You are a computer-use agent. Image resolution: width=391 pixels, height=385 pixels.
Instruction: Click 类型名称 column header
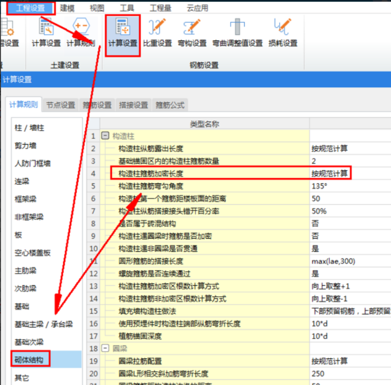pos(205,124)
